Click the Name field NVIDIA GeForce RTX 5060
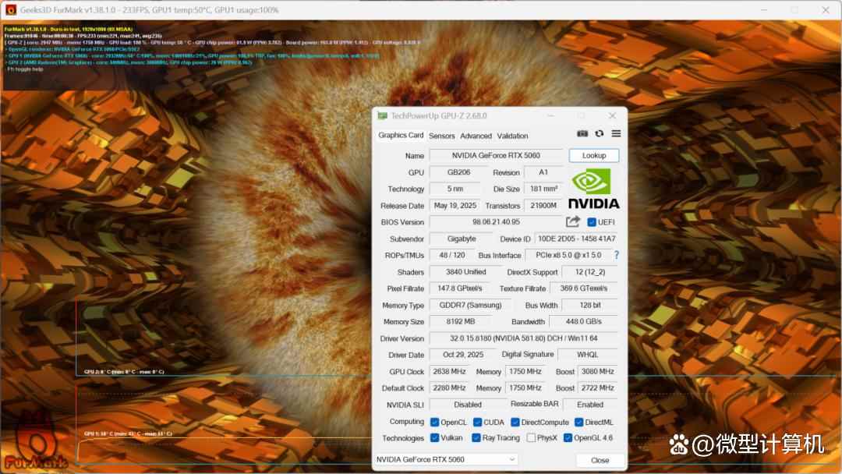This screenshot has width=842, height=474. 496,156
